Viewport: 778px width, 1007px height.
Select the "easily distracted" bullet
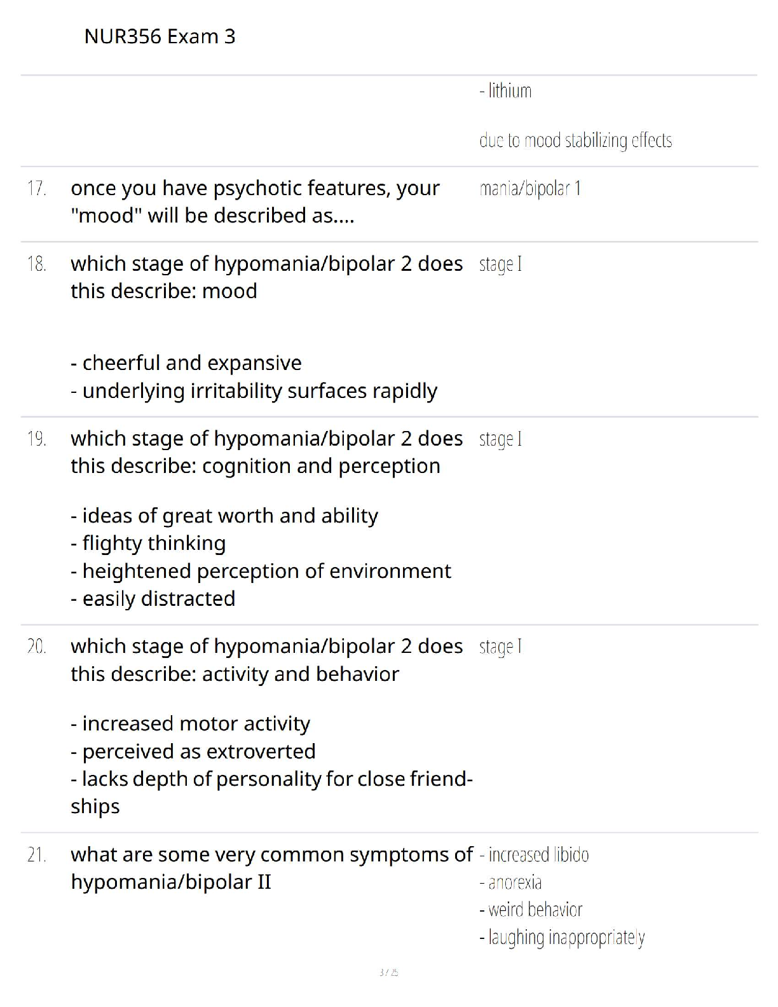(x=153, y=599)
